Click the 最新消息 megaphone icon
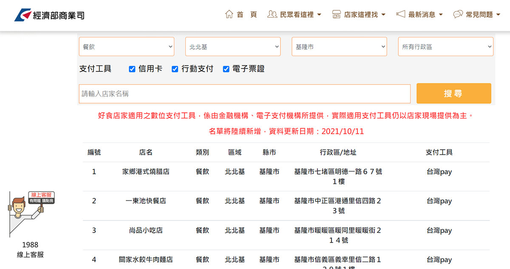 (400, 14)
